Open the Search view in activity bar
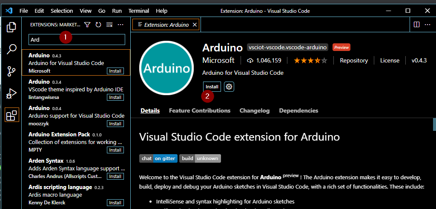 pos(11,49)
